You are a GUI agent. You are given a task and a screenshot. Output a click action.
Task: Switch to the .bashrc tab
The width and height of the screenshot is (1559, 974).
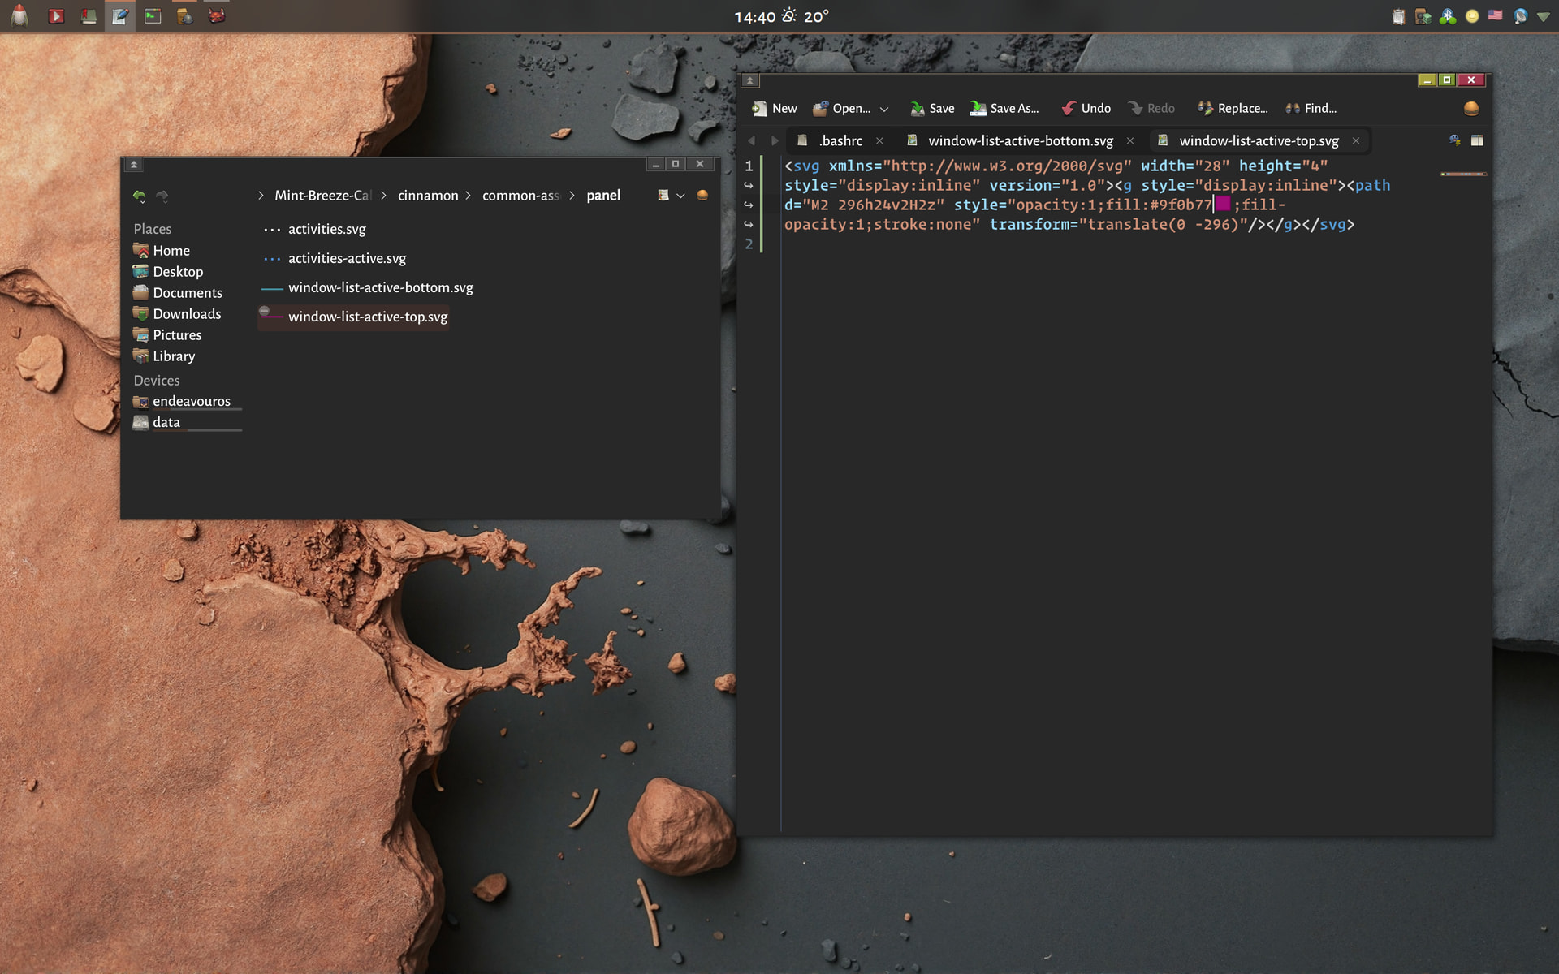click(840, 140)
